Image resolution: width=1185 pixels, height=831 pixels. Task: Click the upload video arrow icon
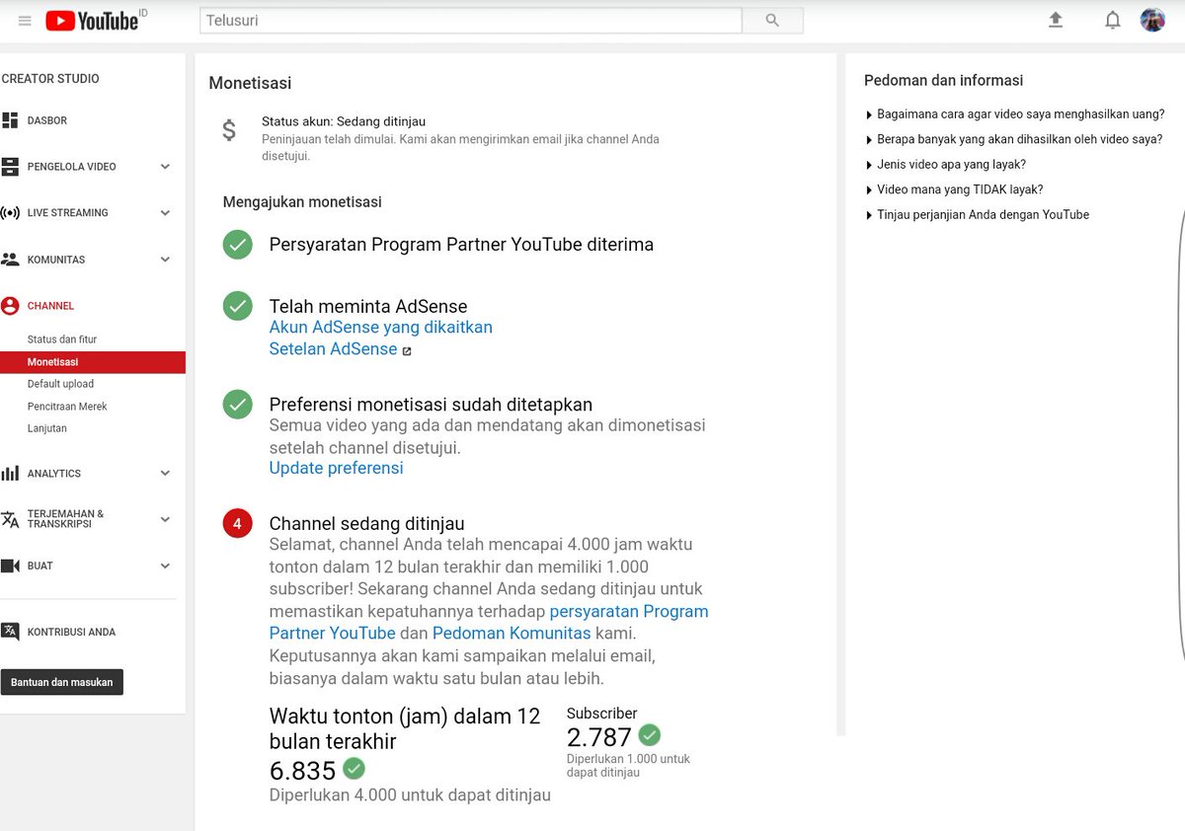pyautogui.click(x=1056, y=20)
